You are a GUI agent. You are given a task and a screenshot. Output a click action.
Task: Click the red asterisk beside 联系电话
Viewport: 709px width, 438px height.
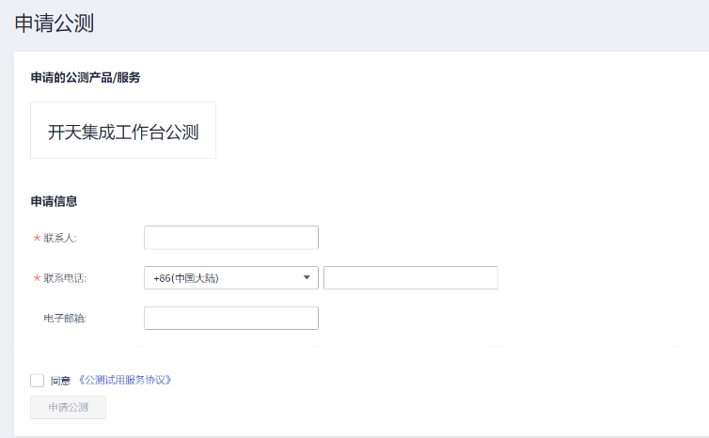click(x=37, y=279)
